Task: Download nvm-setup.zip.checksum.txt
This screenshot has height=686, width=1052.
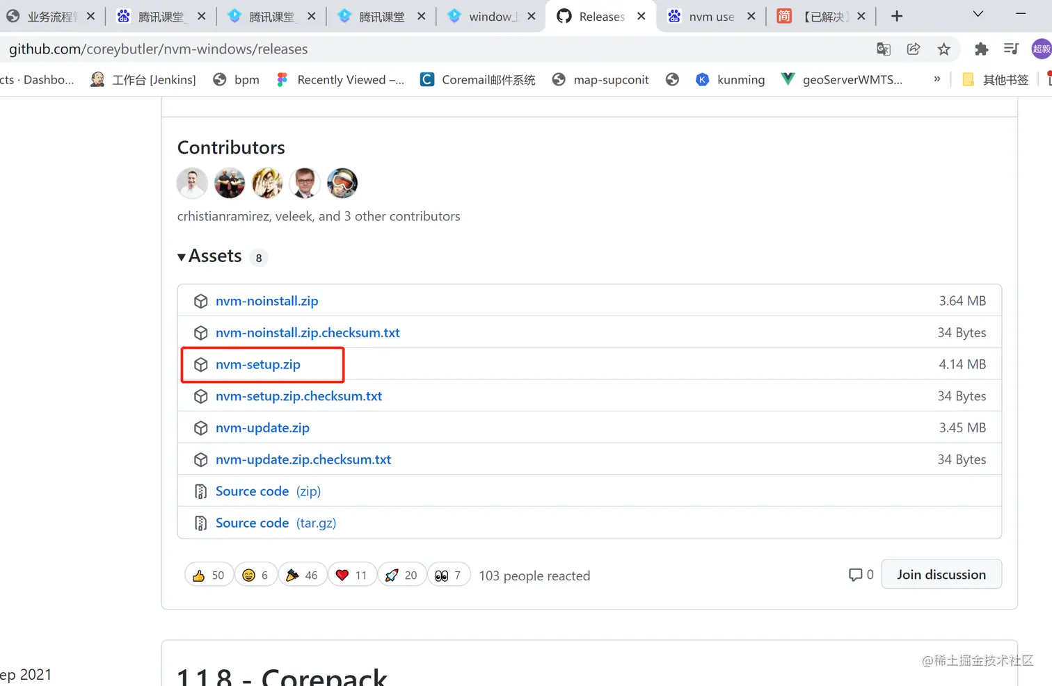Action: coord(299,396)
